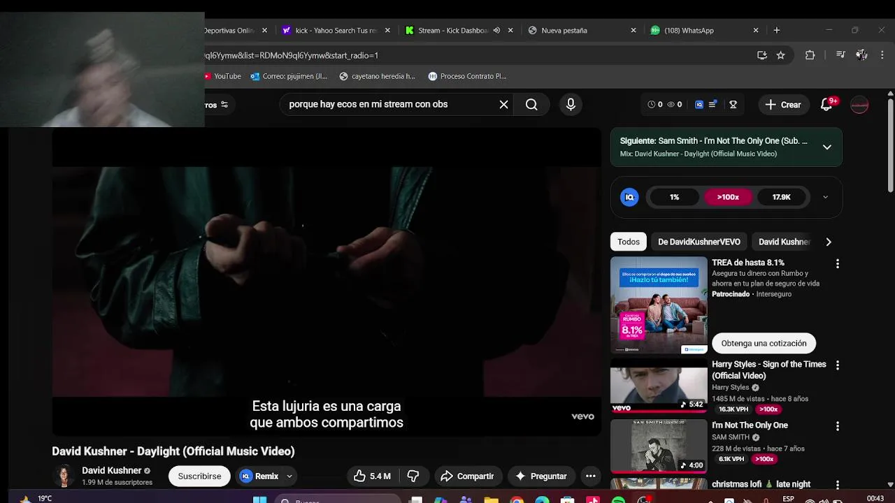Click the 17.9K vidIQ stat pill

point(781,197)
